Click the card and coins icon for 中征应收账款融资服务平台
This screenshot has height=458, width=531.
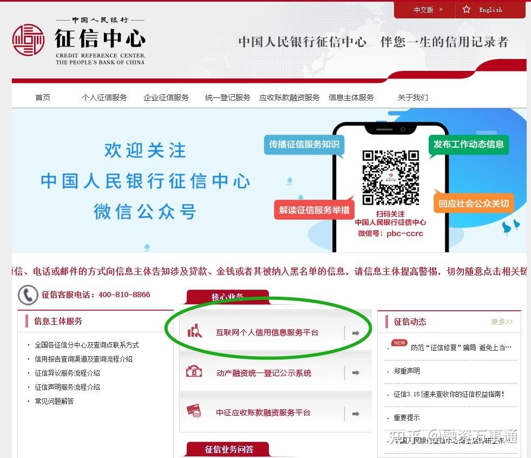[194, 410]
